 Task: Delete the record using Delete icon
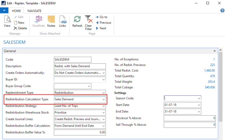[x=20, y=28]
